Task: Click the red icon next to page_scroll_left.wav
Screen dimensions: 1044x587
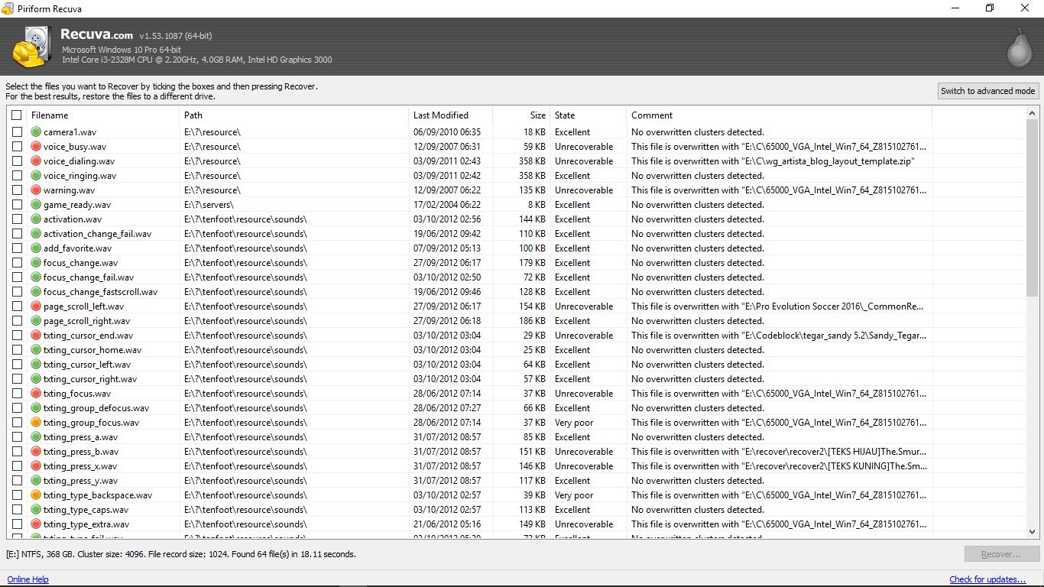Action: [x=36, y=306]
